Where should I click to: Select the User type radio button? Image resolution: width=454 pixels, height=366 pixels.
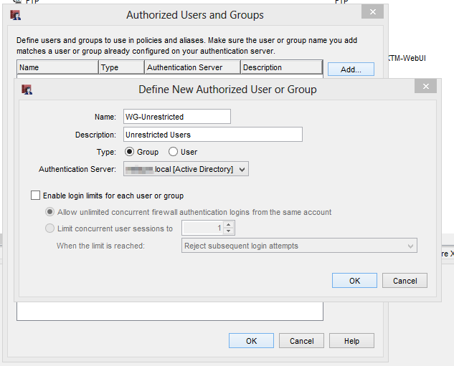[x=173, y=152]
